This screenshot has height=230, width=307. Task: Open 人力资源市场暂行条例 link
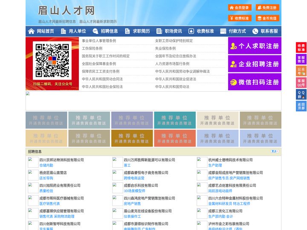(x=172, y=64)
